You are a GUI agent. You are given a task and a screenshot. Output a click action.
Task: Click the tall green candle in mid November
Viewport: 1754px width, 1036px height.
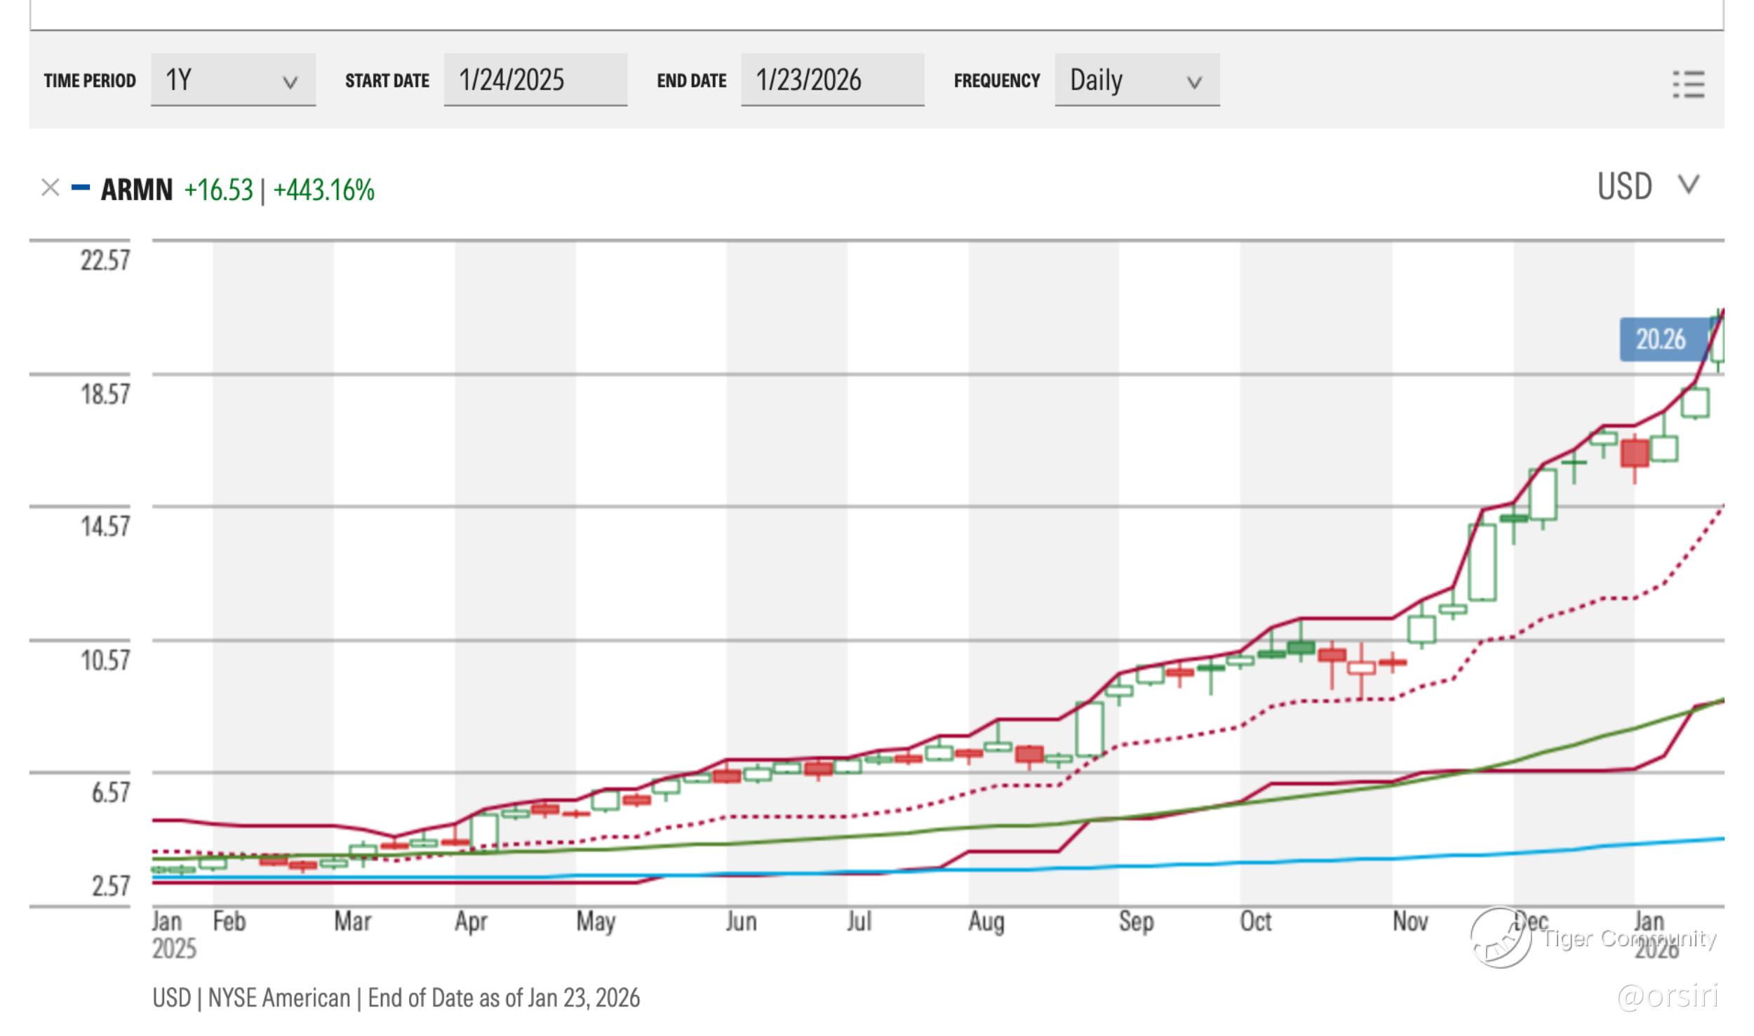point(1482,562)
